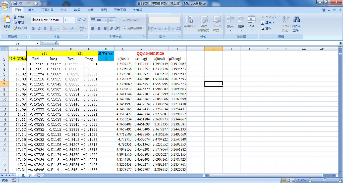343x183 pixels.
Task: Click the Sort and Filter (排序和筛选) button
Action: [286, 24]
